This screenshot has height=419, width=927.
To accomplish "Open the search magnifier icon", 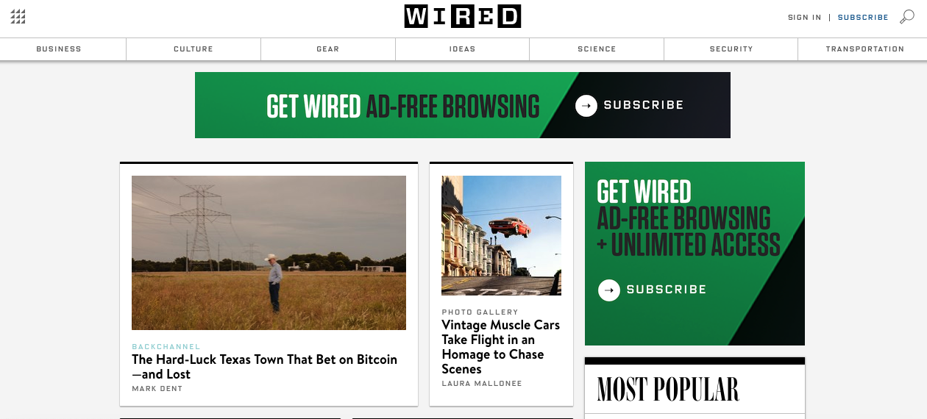I will point(907,16).
